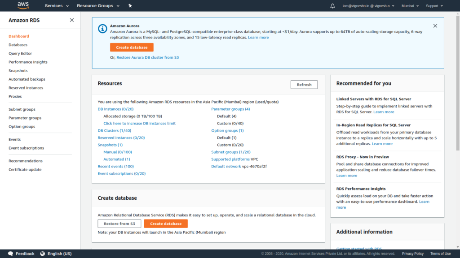Open Parameter groups in sidebar

point(25,118)
